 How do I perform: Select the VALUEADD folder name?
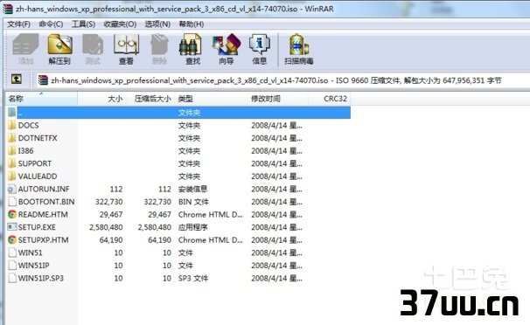(38, 176)
